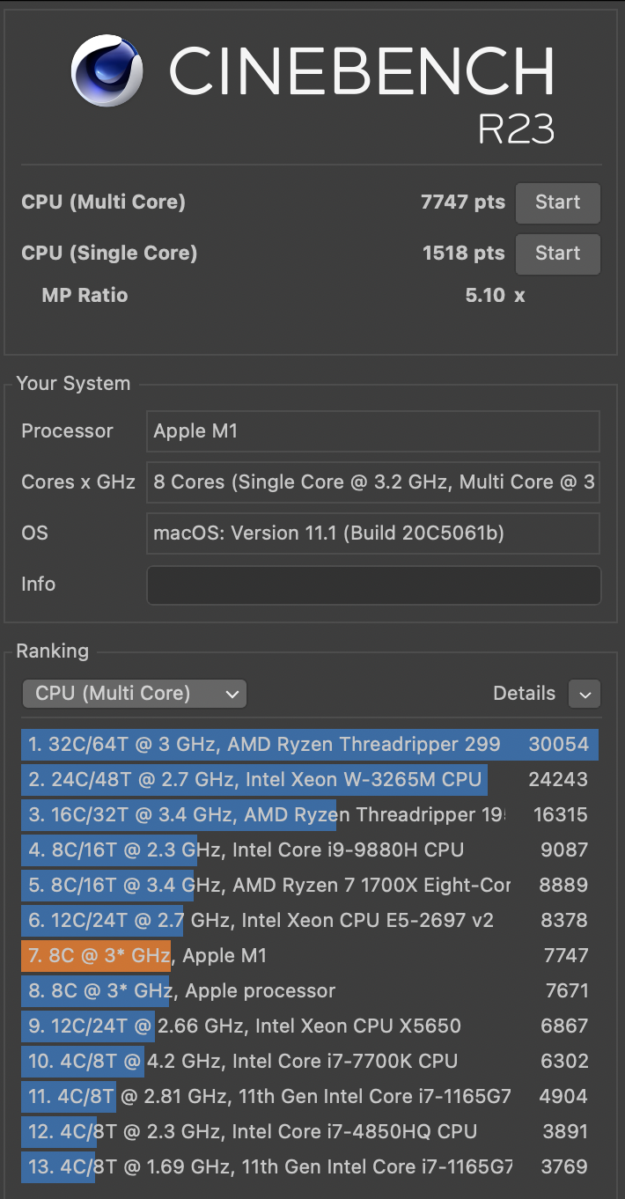Click the Ranking section heading
The height and width of the screenshot is (1199, 625).
pos(53,651)
